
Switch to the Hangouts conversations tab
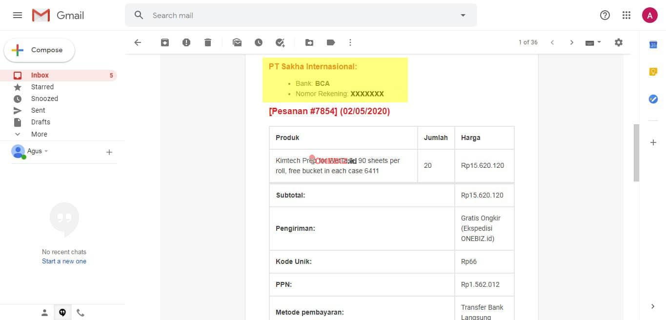click(x=62, y=313)
